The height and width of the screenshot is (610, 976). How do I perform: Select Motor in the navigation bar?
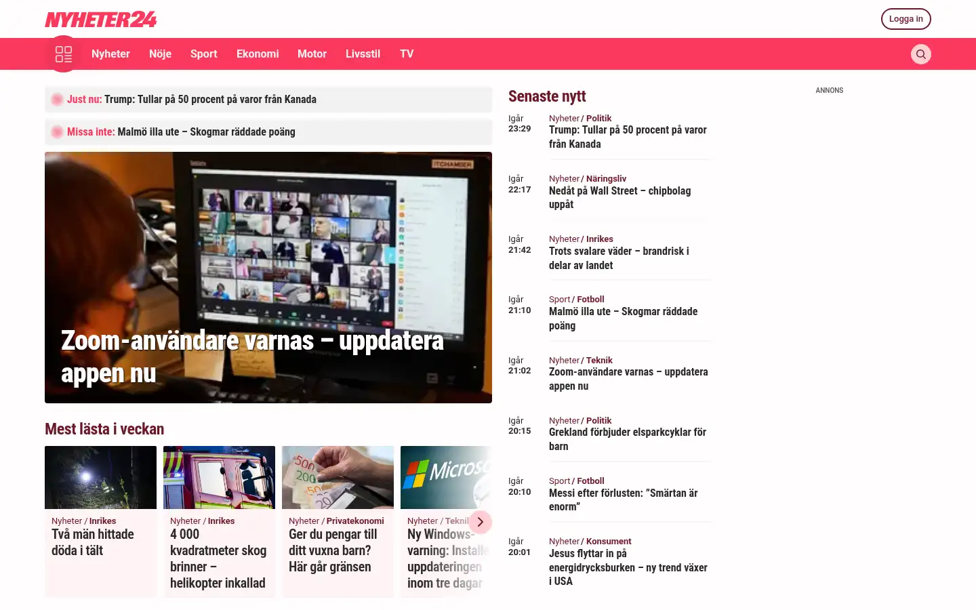(312, 54)
